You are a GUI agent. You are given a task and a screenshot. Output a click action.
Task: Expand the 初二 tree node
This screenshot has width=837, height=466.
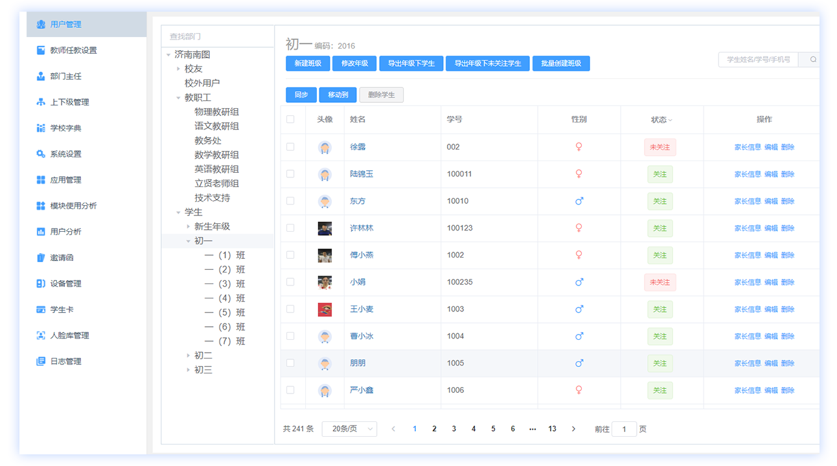[189, 356]
